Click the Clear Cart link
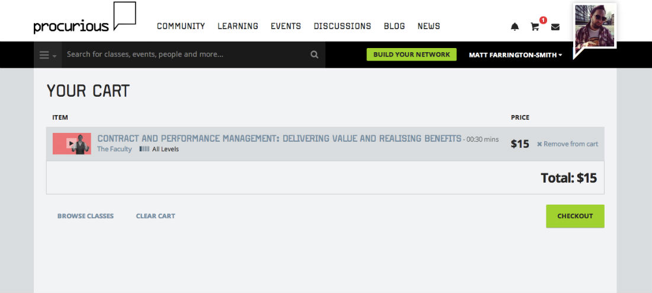Image resolution: width=652 pixels, height=293 pixels. [155, 216]
